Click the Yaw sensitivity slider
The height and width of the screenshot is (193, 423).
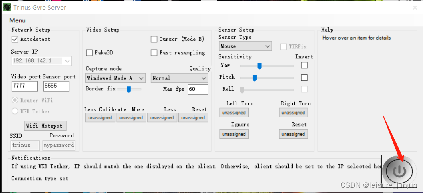pos(267,66)
